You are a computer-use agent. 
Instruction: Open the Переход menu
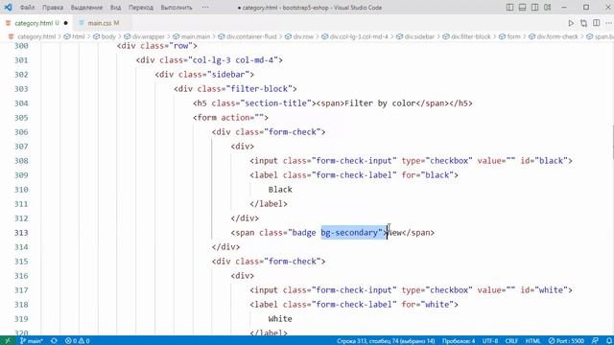pos(141,8)
